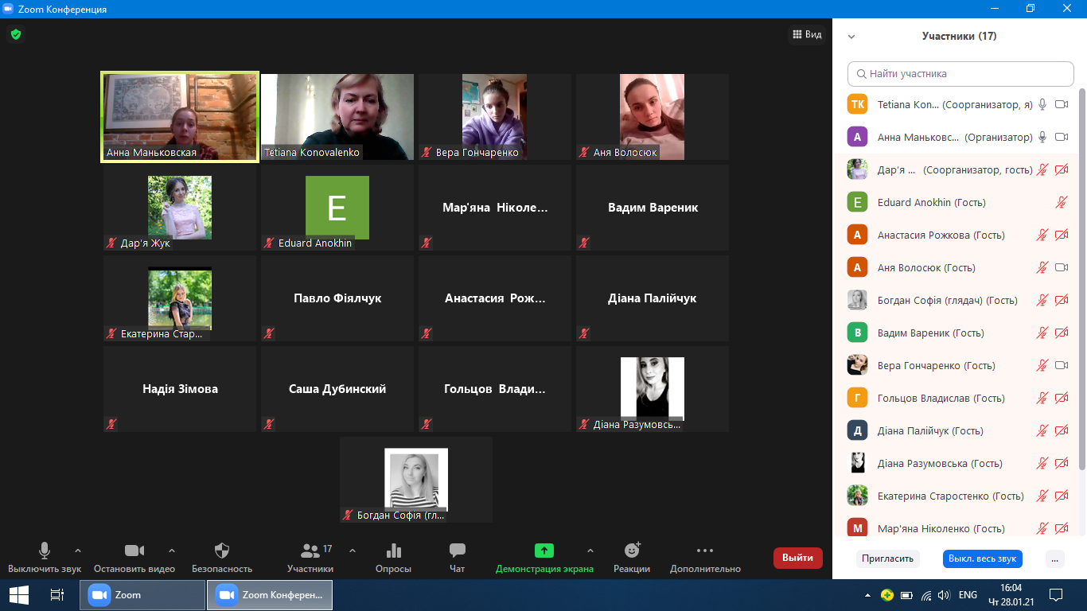Toggle Tetiana Kon's microphone in participants list
1087x611 pixels.
coord(1042,104)
